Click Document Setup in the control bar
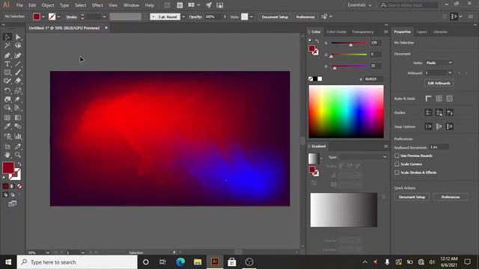Screen dimensions: 479x269 click(275, 16)
